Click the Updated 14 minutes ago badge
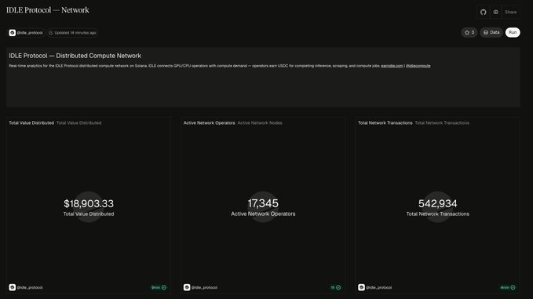Screen dimensions: 533x299 (72, 33)
